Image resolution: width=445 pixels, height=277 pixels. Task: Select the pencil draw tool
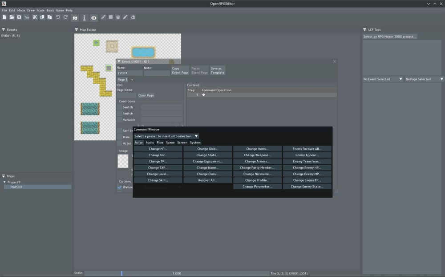103,17
